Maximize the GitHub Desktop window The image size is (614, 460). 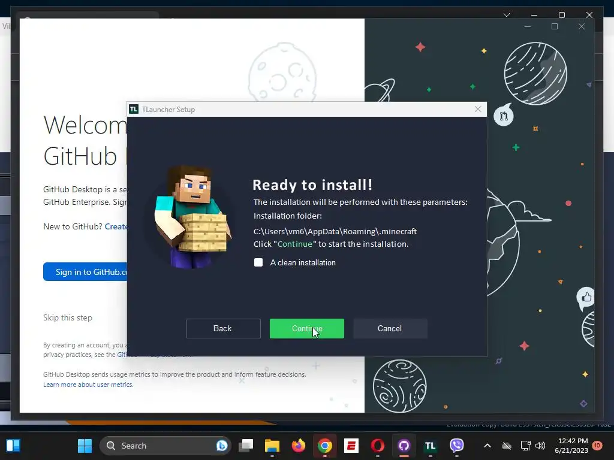tap(555, 26)
